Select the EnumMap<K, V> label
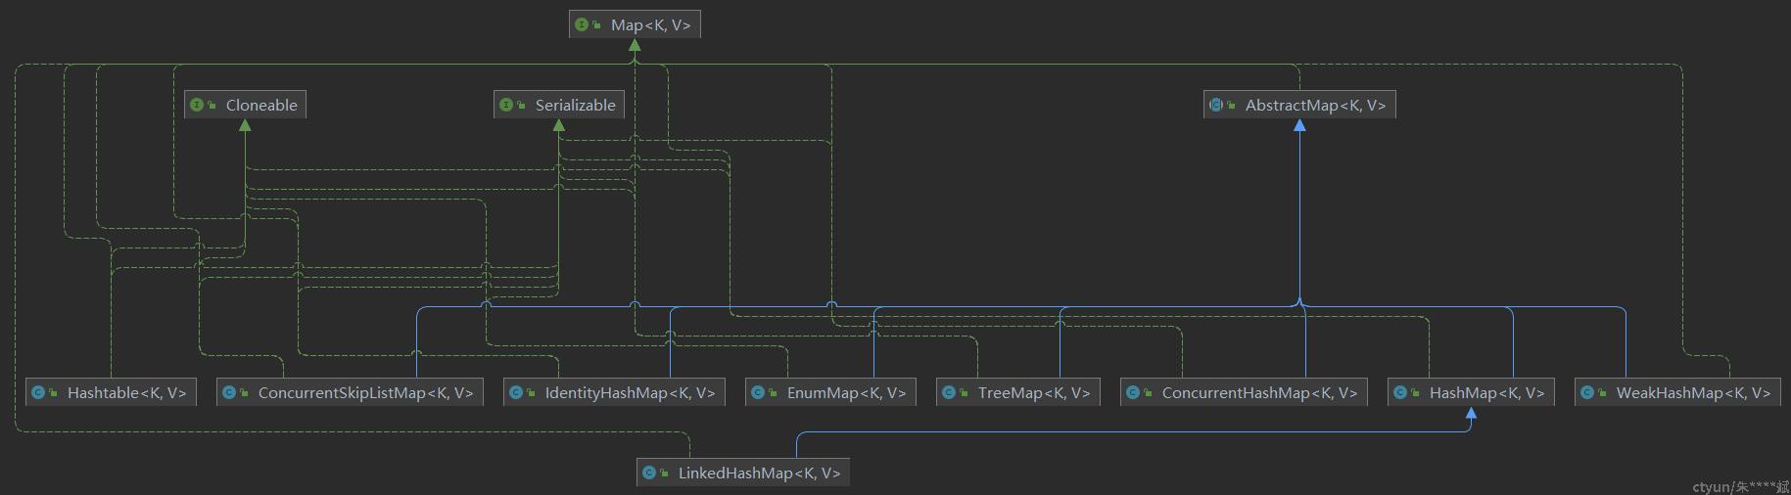 [x=846, y=392]
